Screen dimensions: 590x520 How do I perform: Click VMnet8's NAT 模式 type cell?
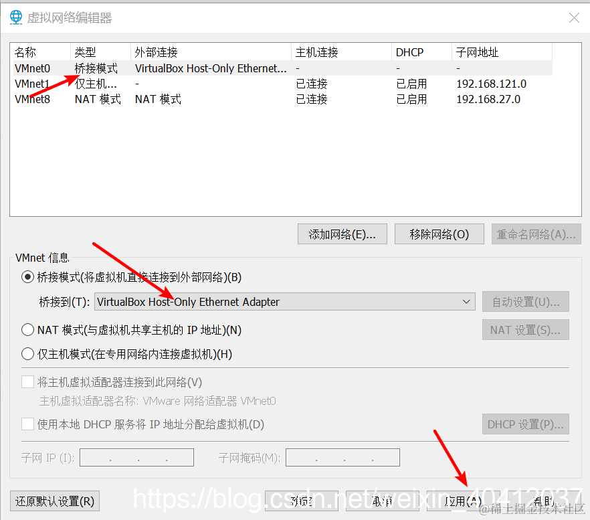(98, 99)
